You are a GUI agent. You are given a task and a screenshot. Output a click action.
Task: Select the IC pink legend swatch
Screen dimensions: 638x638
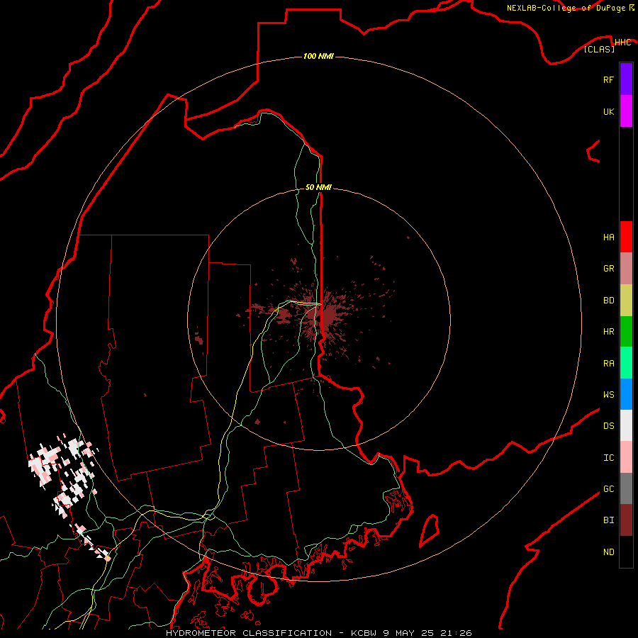[x=626, y=457]
